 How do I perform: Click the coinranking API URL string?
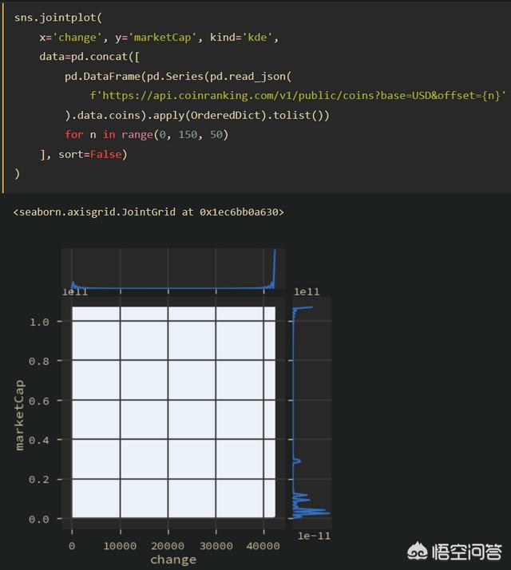[x=298, y=96]
